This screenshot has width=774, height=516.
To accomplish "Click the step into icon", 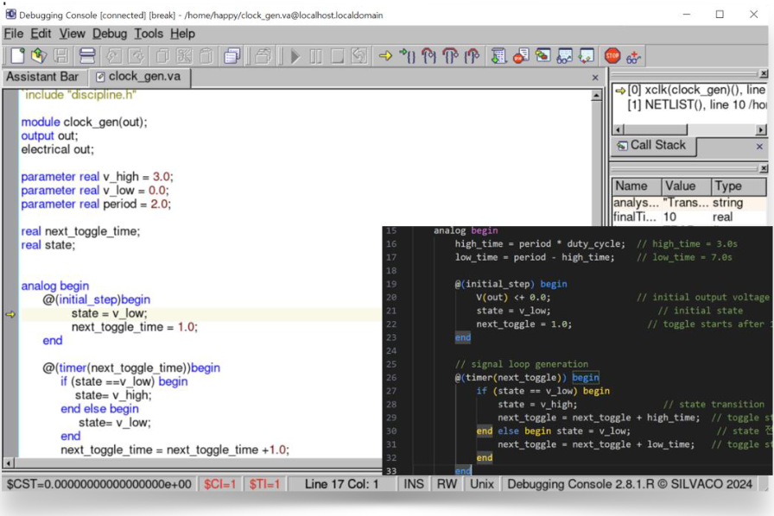I will pos(429,56).
